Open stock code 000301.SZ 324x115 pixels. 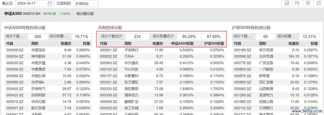click(x=109, y=82)
